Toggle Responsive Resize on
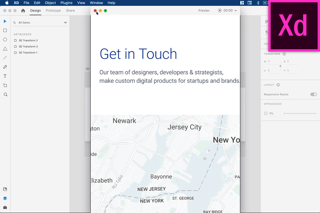This screenshot has height=213, width=320. pyautogui.click(x=313, y=94)
